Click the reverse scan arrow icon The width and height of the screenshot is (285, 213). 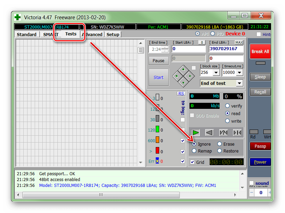(x=209, y=132)
